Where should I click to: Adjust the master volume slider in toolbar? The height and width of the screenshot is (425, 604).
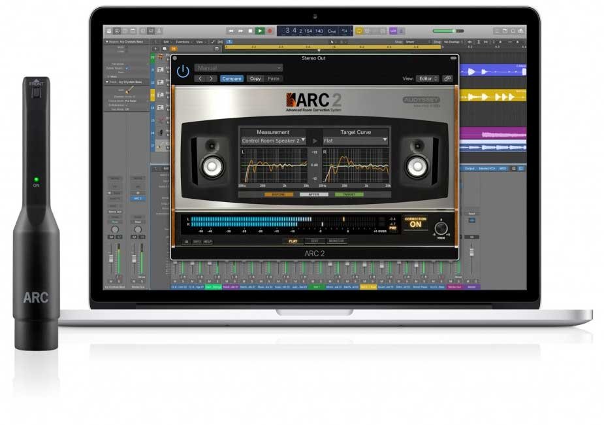449,31
